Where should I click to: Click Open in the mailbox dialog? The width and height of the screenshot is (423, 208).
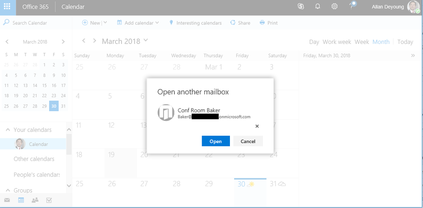[x=216, y=141]
